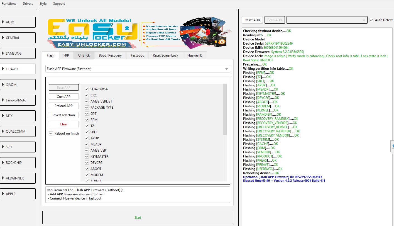Switch to the Reset ScreenLock tab
394x226 pixels.
(165, 55)
